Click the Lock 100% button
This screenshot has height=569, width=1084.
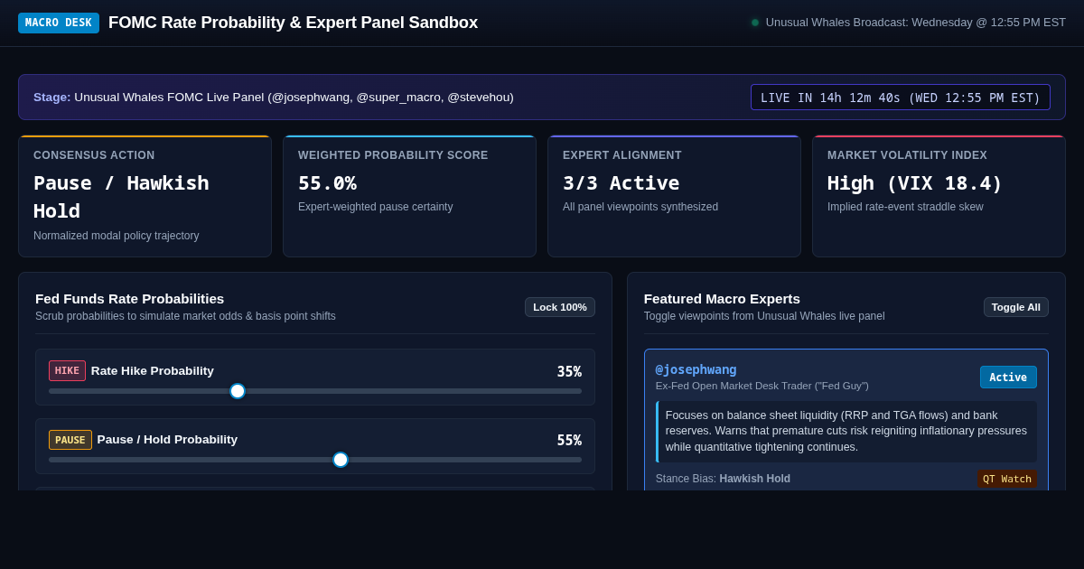[560, 307]
